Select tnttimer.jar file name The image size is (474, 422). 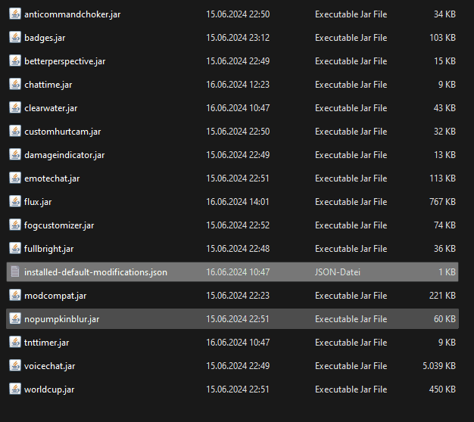(x=46, y=343)
